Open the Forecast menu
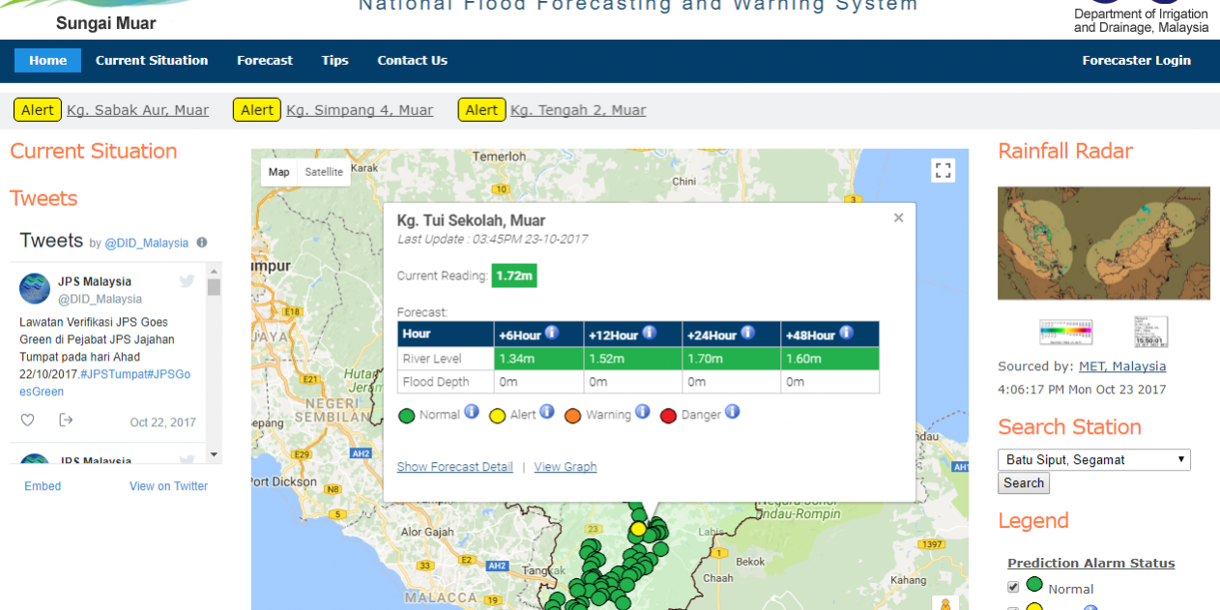Screen dimensions: 1220x610 click(264, 60)
